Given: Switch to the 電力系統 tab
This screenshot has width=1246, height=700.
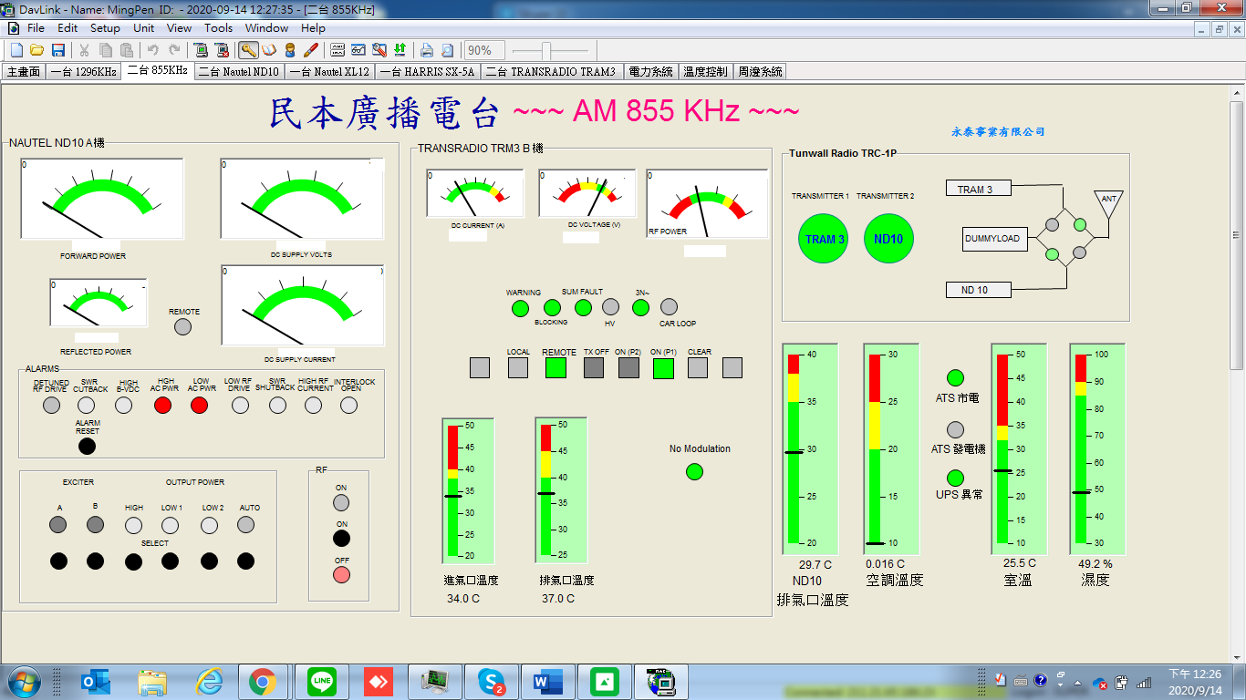Looking at the screenshot, I should [x=650, y=71].
